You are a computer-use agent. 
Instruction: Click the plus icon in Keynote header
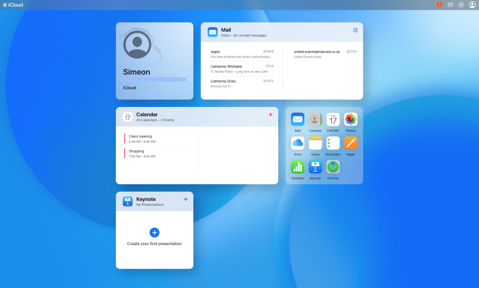point(185,199)
